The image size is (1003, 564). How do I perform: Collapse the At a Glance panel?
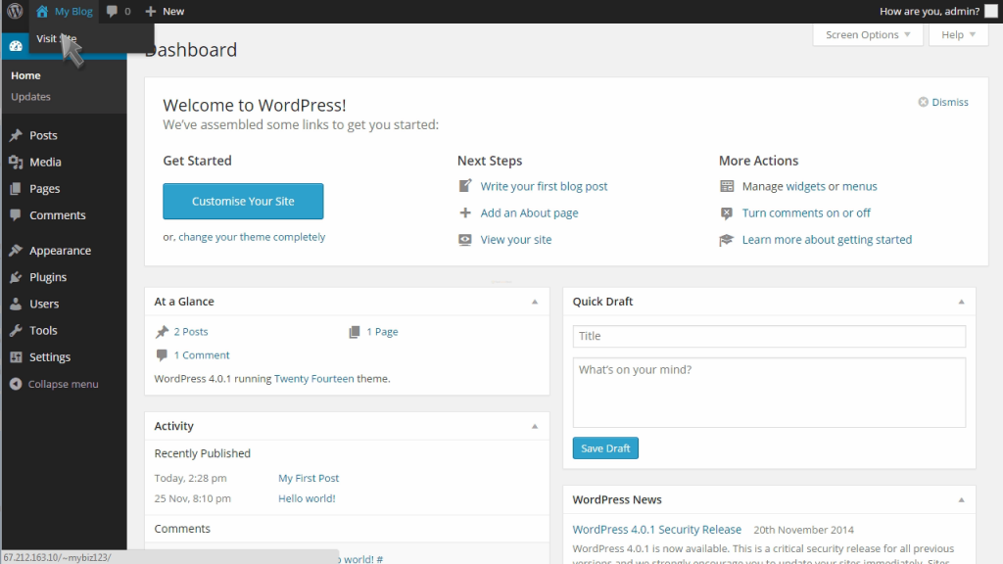[535, 302]
